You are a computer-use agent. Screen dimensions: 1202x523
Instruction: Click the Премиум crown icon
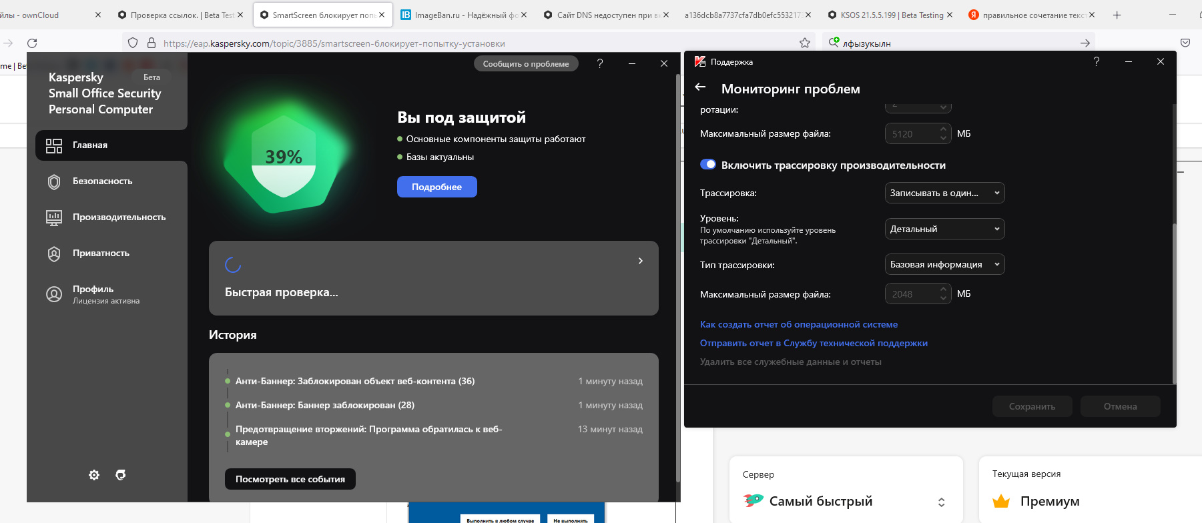[1001, 501]
